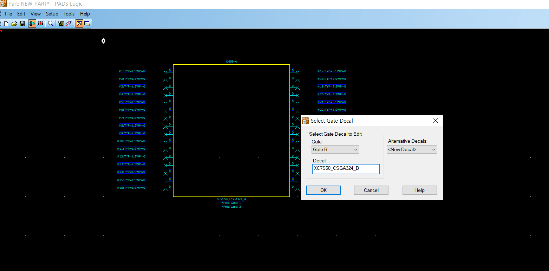This screenshot has width=549, height=271.
Task: Open the Tools menu
Action: pyautogui.click(x=69, y=14)
